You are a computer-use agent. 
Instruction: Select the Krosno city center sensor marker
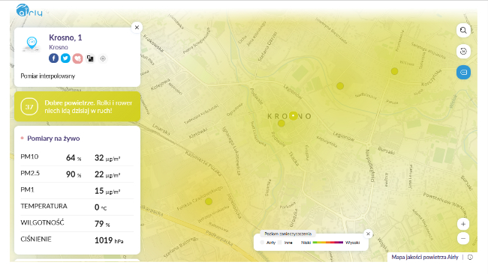coord(293,116)
